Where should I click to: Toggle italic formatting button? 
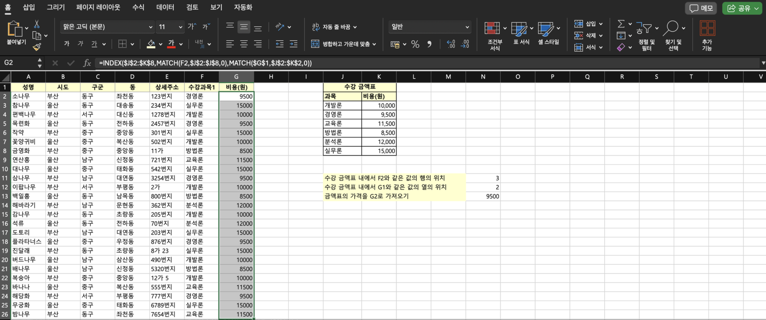pyautogui.click(x=80, y=44)
